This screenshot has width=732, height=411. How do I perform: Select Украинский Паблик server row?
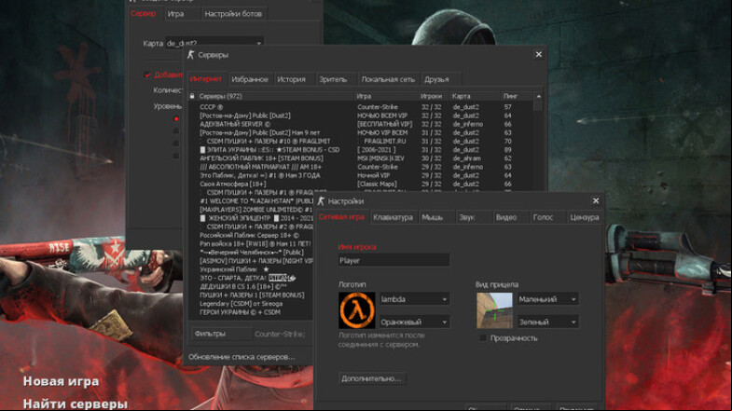(x=251, y=269)
